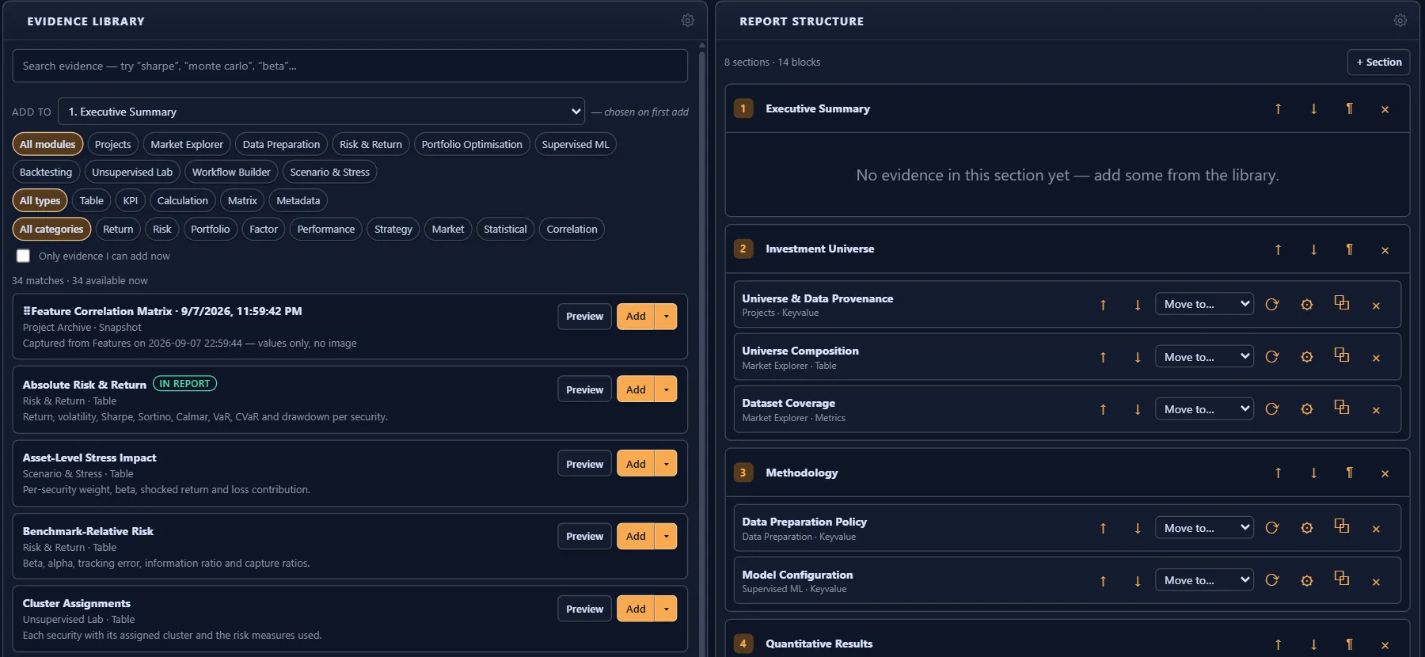Image resolution: width=1425 pixels, height=657 pixels.
Task: Move Executive Summary section down
Action: click(x=1313, y=109)
